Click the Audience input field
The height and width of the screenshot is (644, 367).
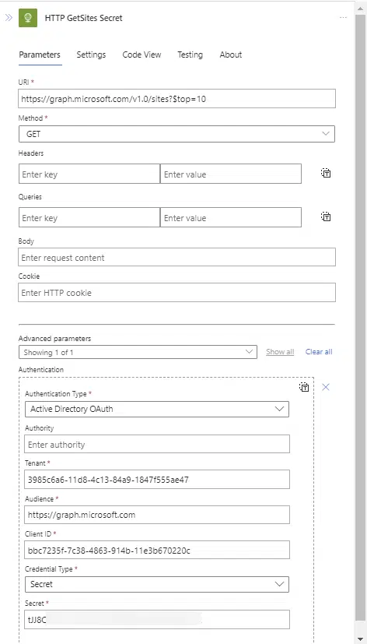158,515
